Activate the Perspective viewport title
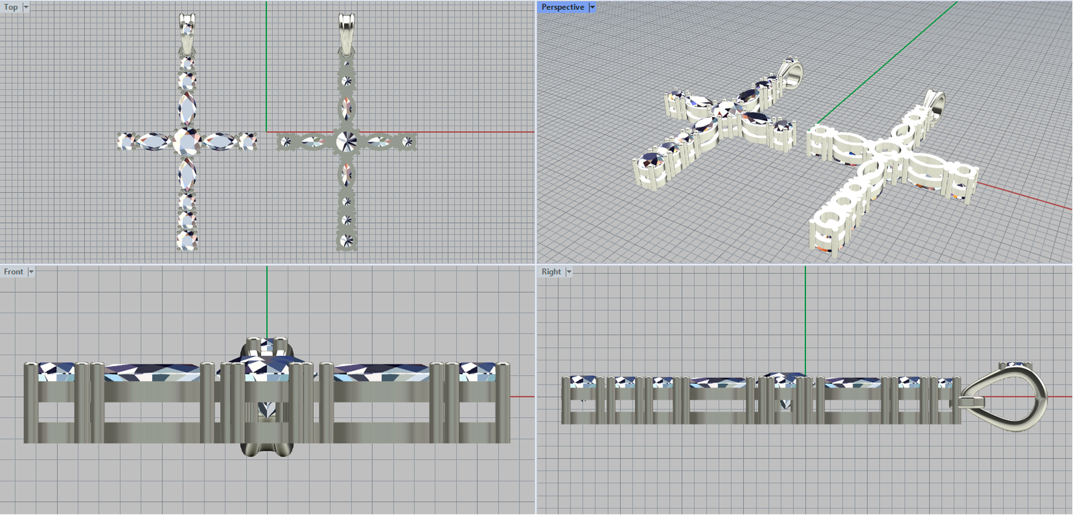Viewport: 1073px width, 517px height. (562, 7)
